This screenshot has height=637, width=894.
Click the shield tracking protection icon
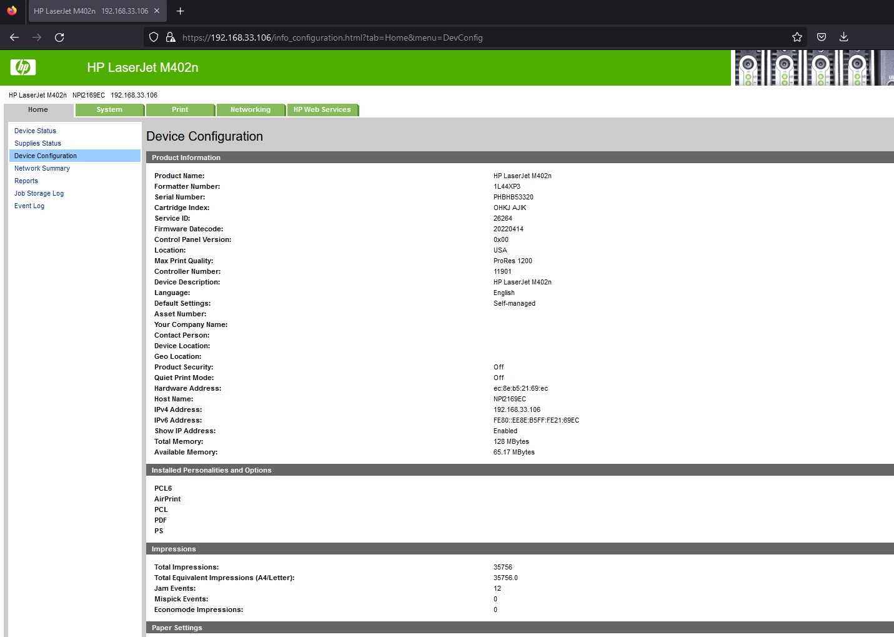(154, 38)
